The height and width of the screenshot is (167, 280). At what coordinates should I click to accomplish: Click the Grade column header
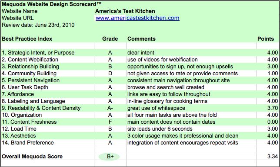click(x=110, y=39)
